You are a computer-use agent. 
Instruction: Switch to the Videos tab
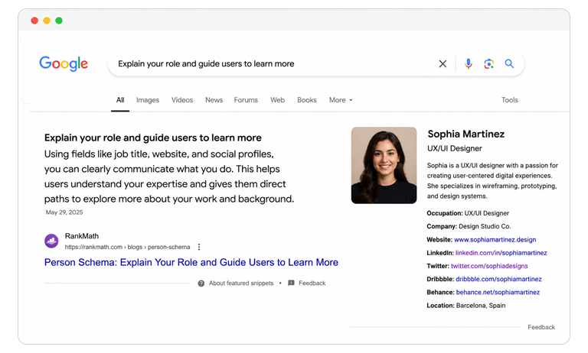click(182, 100)
